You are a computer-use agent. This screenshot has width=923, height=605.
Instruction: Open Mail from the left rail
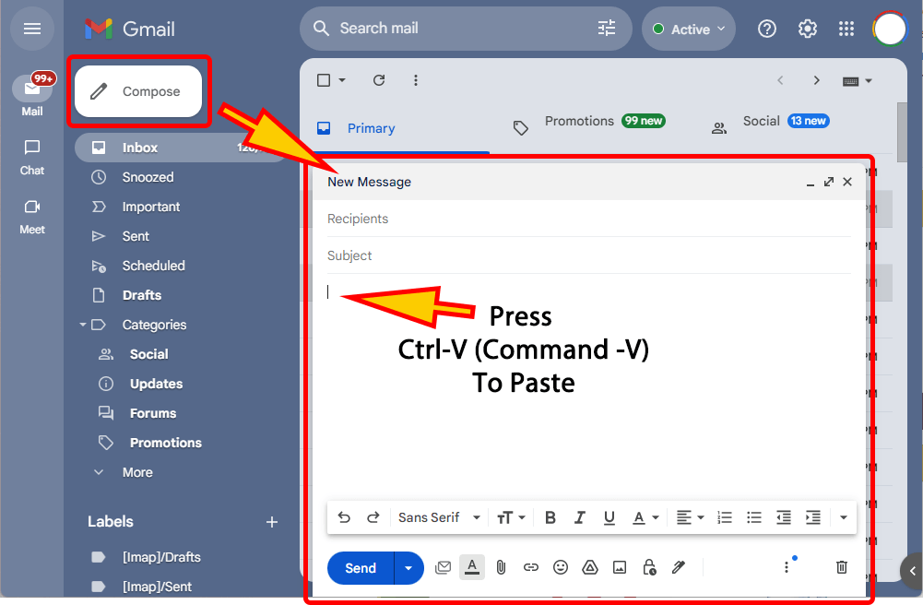32,95
